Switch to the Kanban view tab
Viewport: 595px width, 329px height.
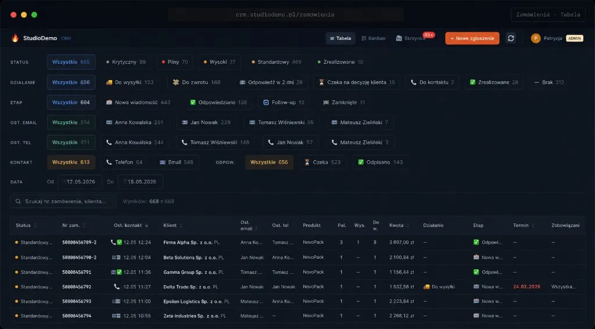tap(374, 38)
